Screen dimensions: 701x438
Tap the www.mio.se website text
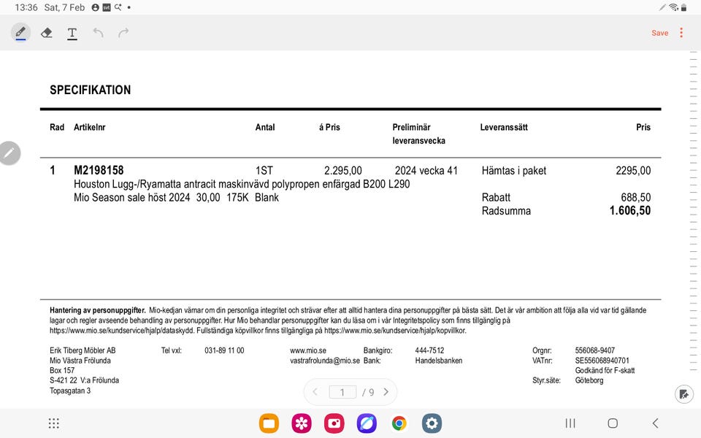pyautogui.click(x=308, y=350)
